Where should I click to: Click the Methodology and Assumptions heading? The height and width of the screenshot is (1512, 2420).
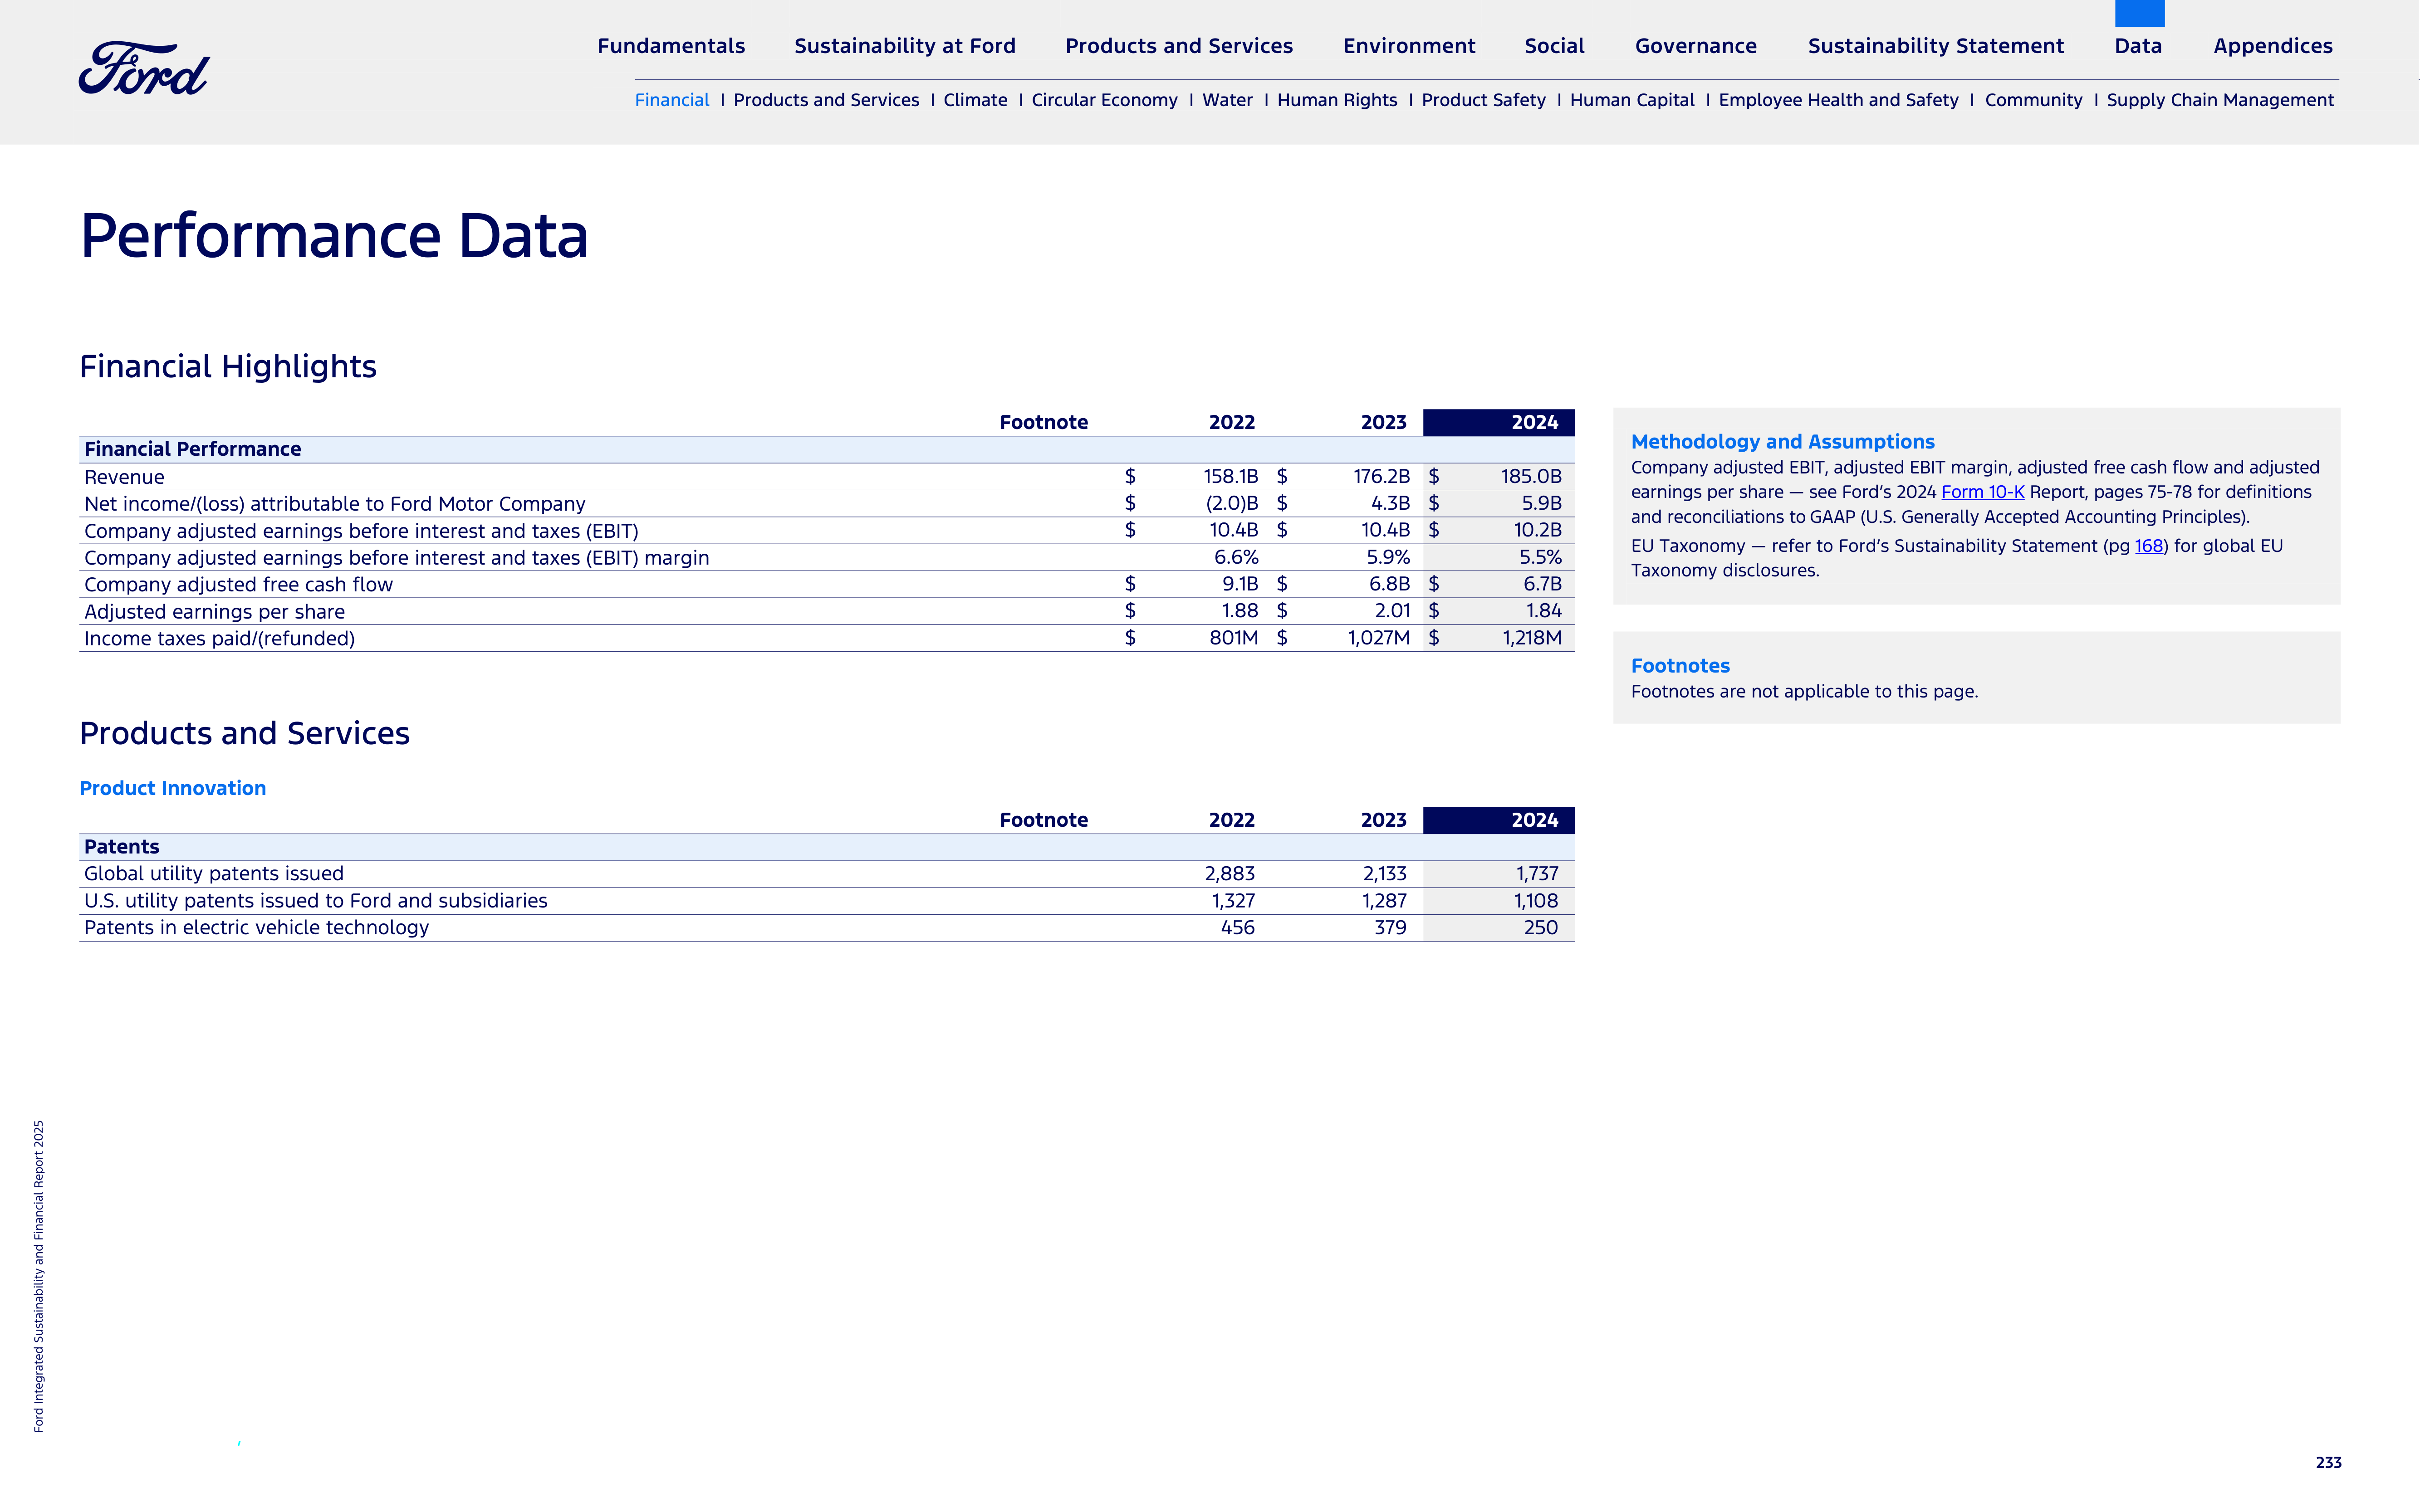click(1782, 442)
